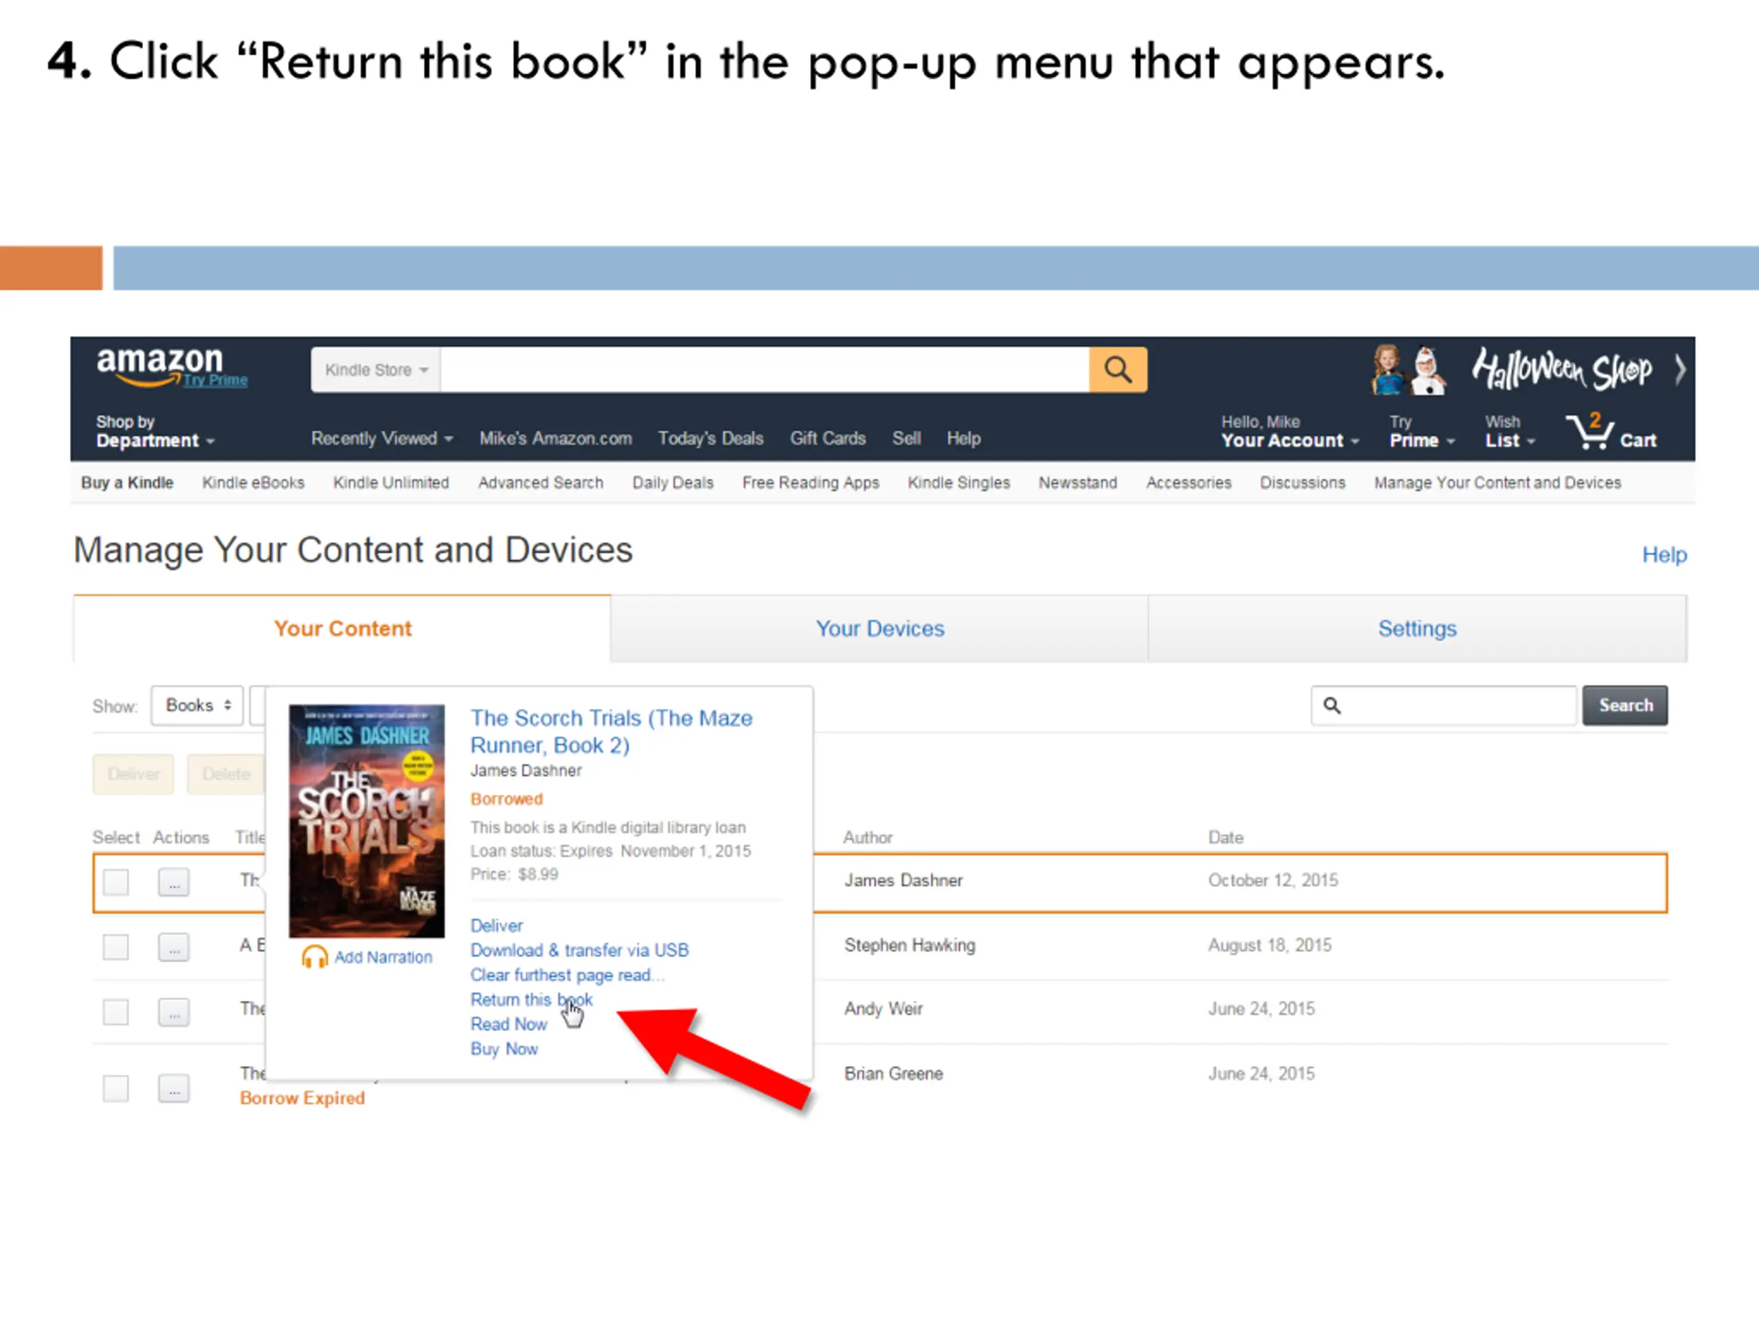Screen dimensions: 1759x1319
Task: Expand Shop by Department menu
Action: [155, 431]
